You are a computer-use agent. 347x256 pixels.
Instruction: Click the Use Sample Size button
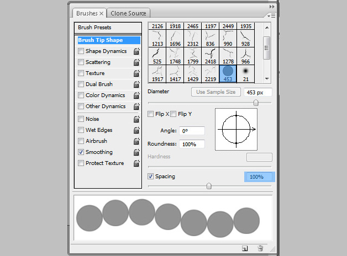point(215,92)
